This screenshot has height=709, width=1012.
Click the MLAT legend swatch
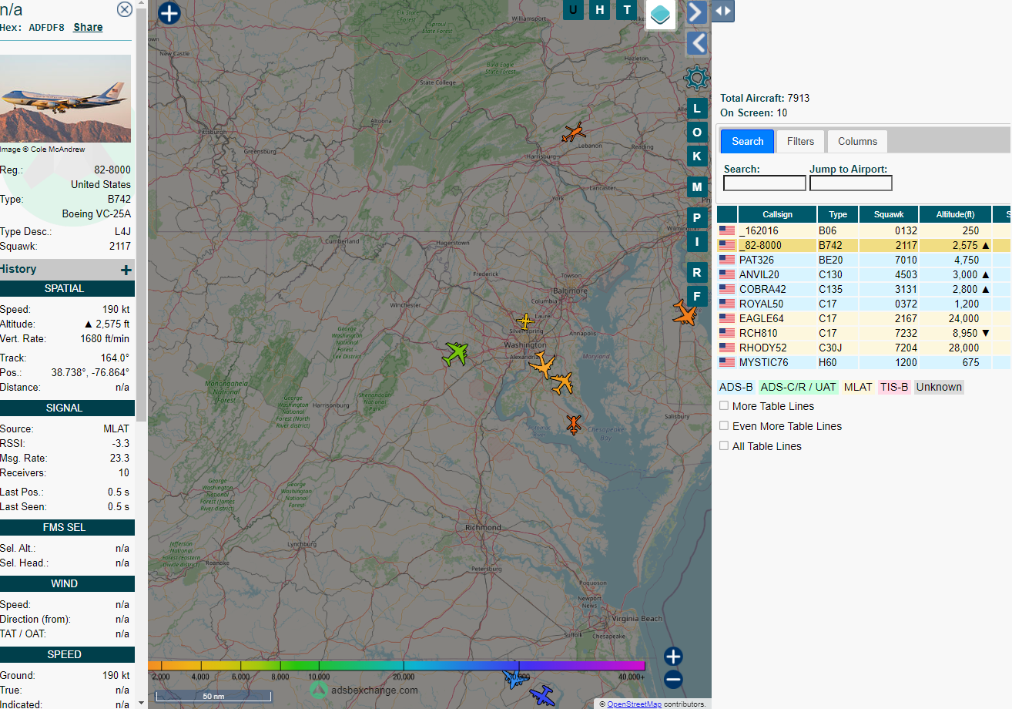[x=858, y=387]
